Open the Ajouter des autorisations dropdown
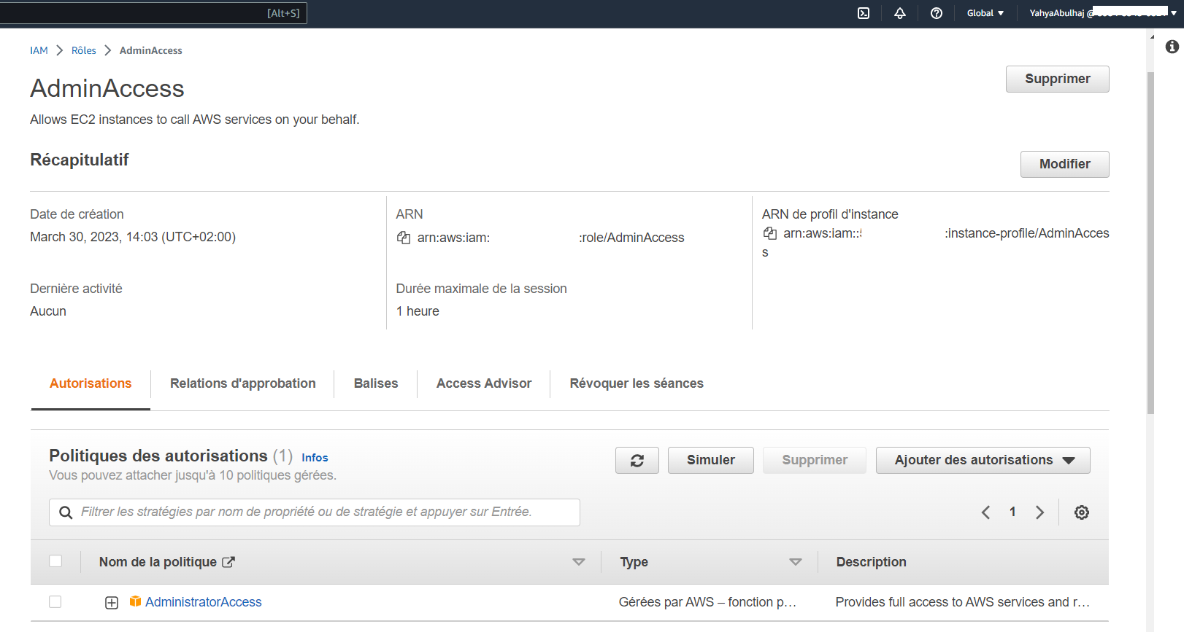 click(x=983, y=461)
